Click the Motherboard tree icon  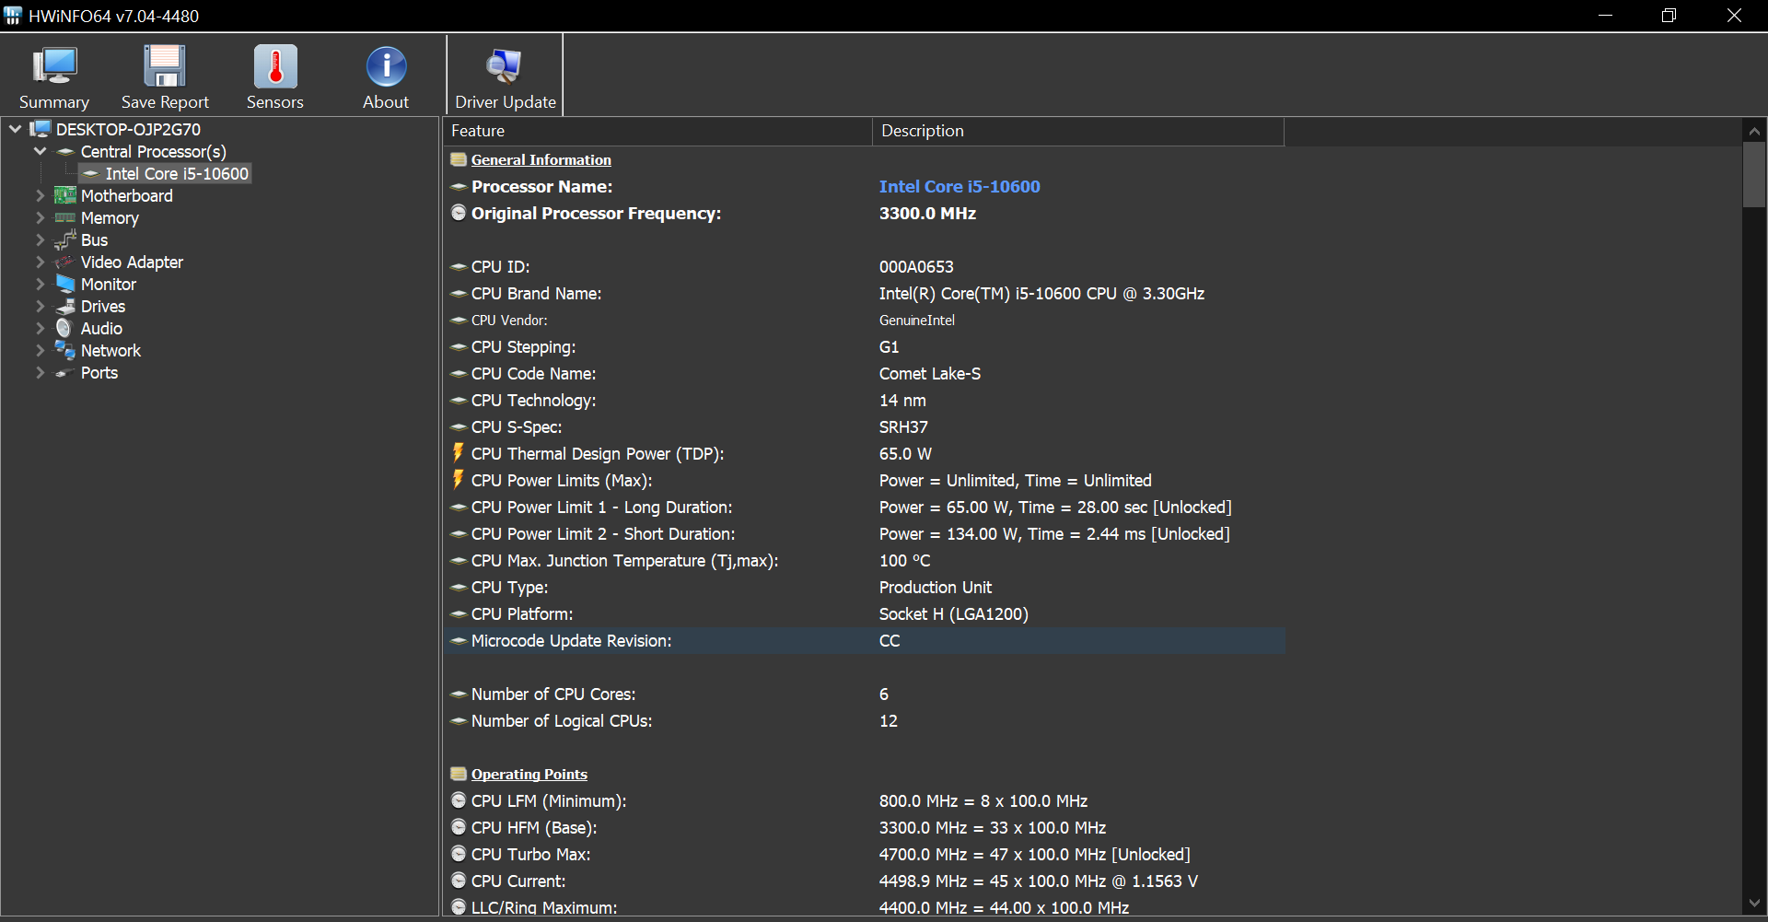[64, 195]
